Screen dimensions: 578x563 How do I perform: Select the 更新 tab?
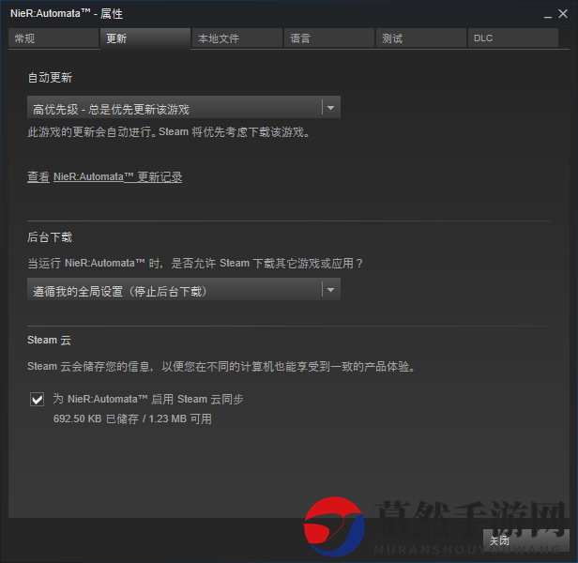click(145, 38)
